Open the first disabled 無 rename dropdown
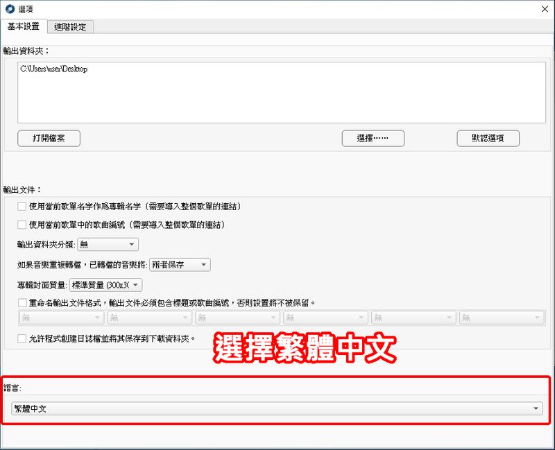Image resolution: width=555 pixels, height=450 pixels. (62, 318)
